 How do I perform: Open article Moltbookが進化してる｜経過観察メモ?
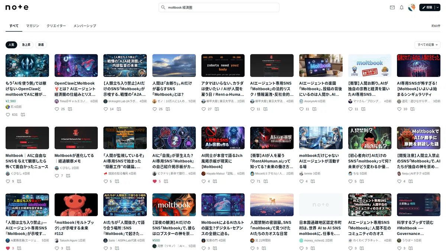point(76,158)
